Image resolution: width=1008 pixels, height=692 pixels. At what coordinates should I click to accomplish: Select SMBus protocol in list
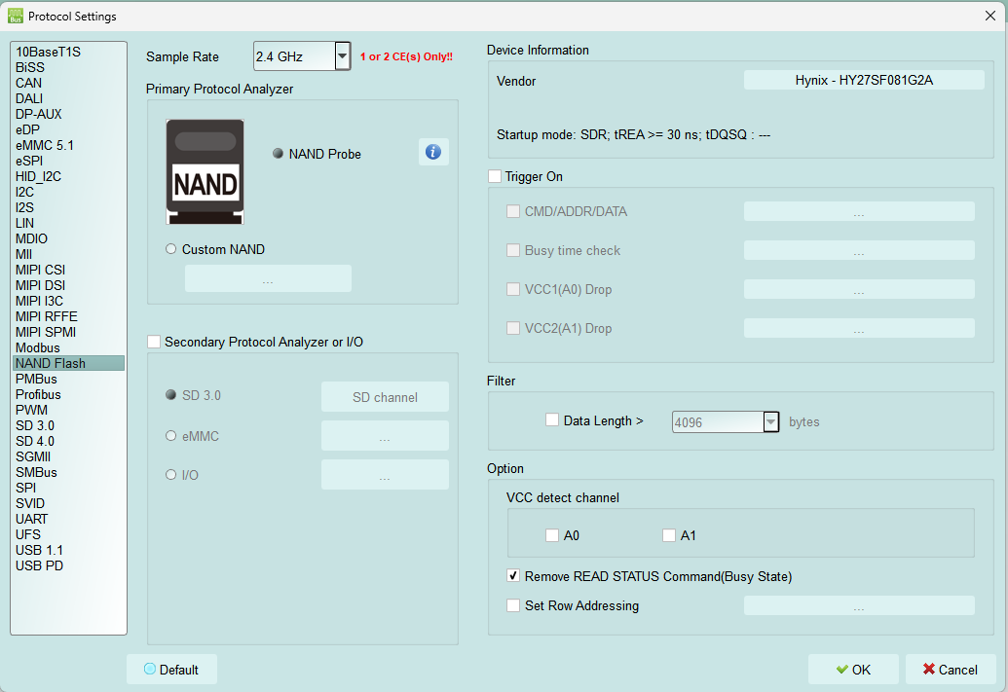pos(69,472)
